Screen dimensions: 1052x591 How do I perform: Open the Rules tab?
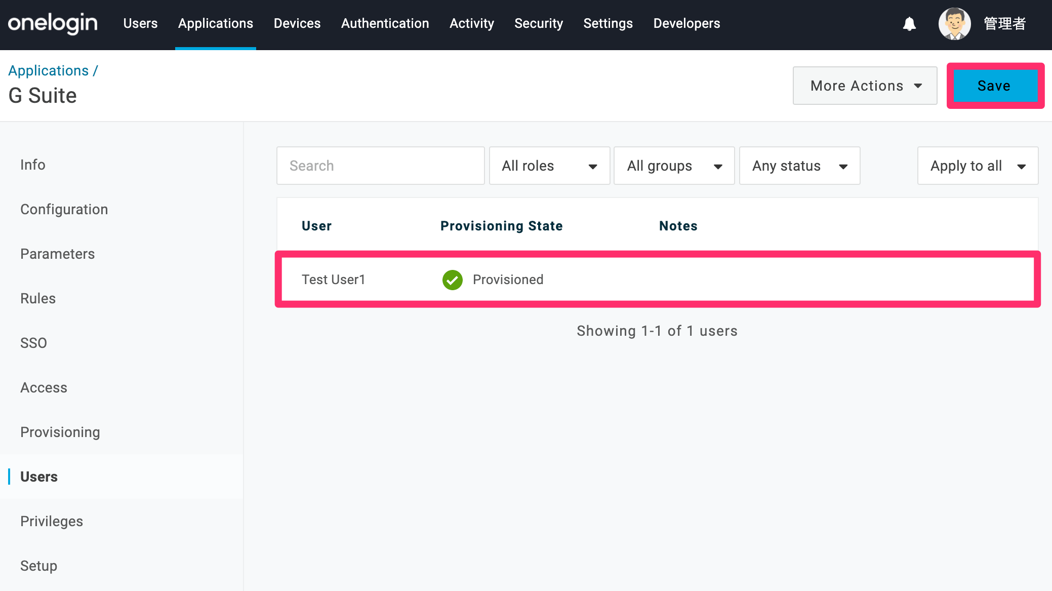click(x=38, y=298)
